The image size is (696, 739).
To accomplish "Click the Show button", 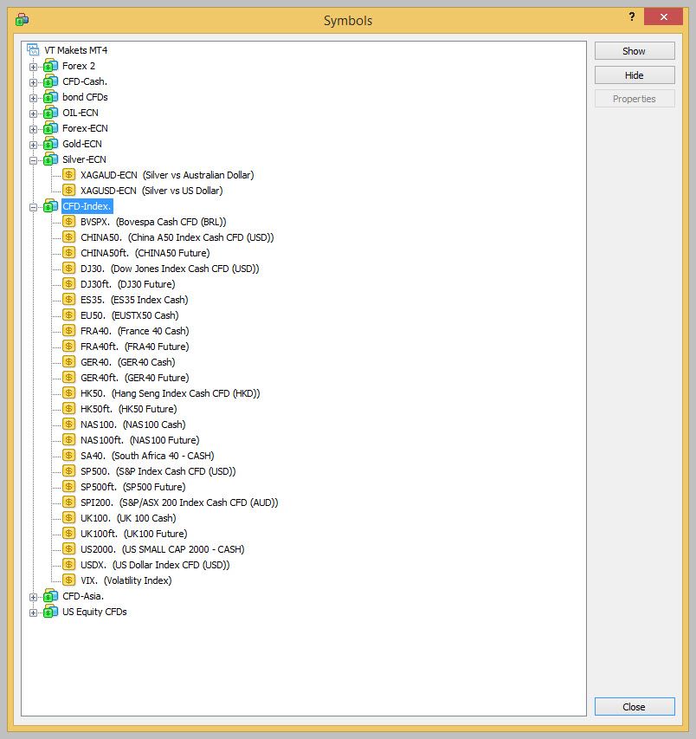I will point(635,51).
